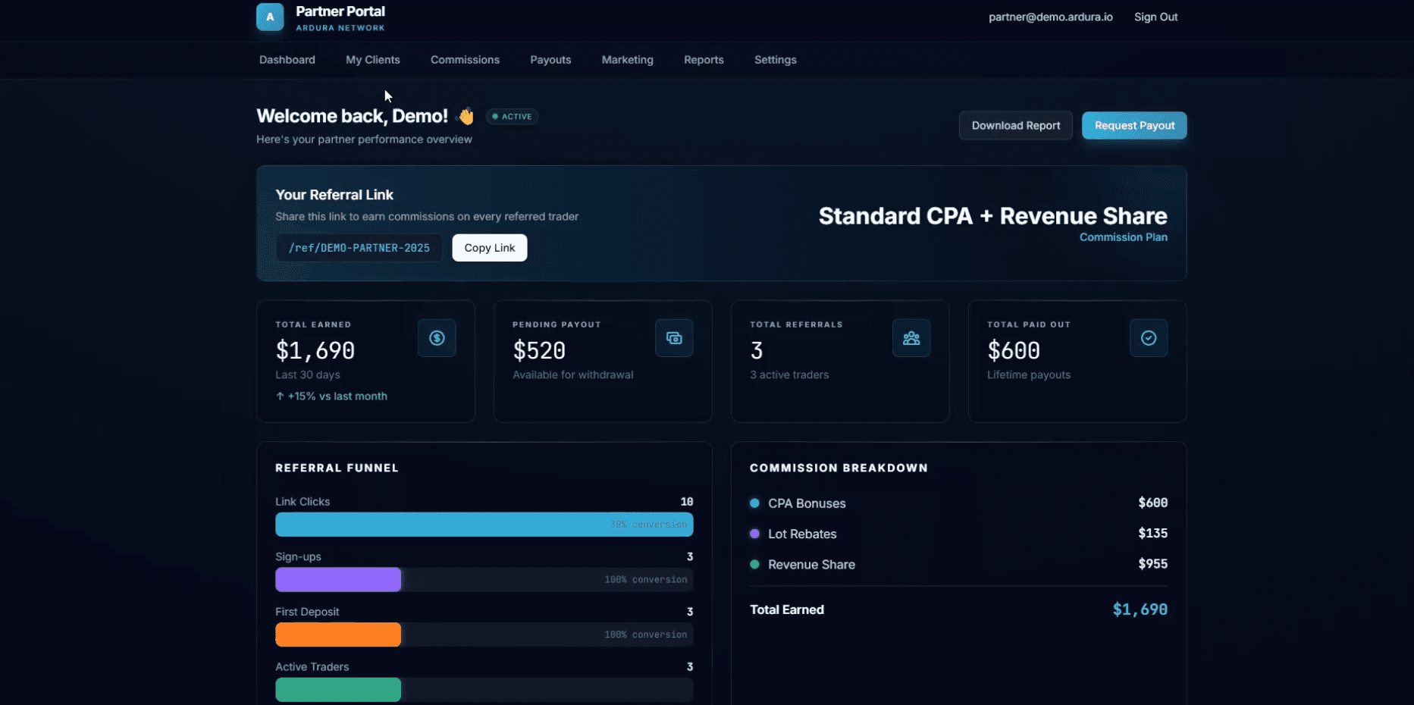Click the green Revenue Share legend dot
This screenshot has width=1414, height=705.
click(x=754, y=564)
